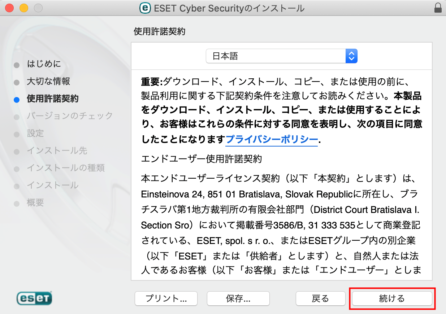The image size is (446, 314).
Task: Click the lock icon in title bar
Action: click(x=438, y=8)
